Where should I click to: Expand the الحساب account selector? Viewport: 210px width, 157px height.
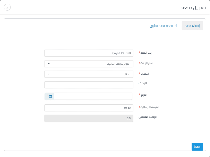tap(88, 74)
